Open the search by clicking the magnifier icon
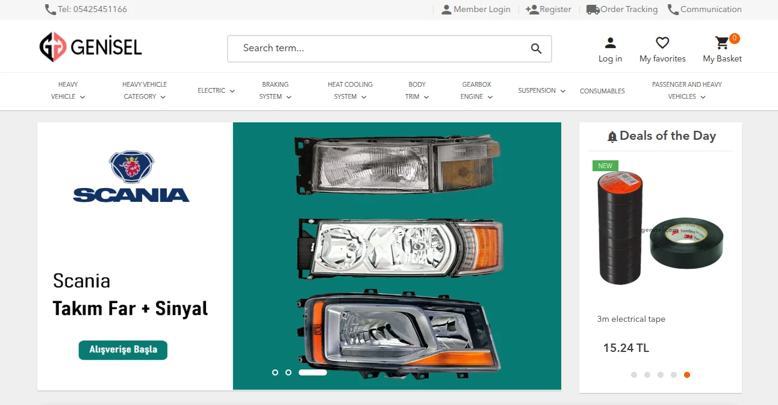The image size is (778, 405). (535, 48)
